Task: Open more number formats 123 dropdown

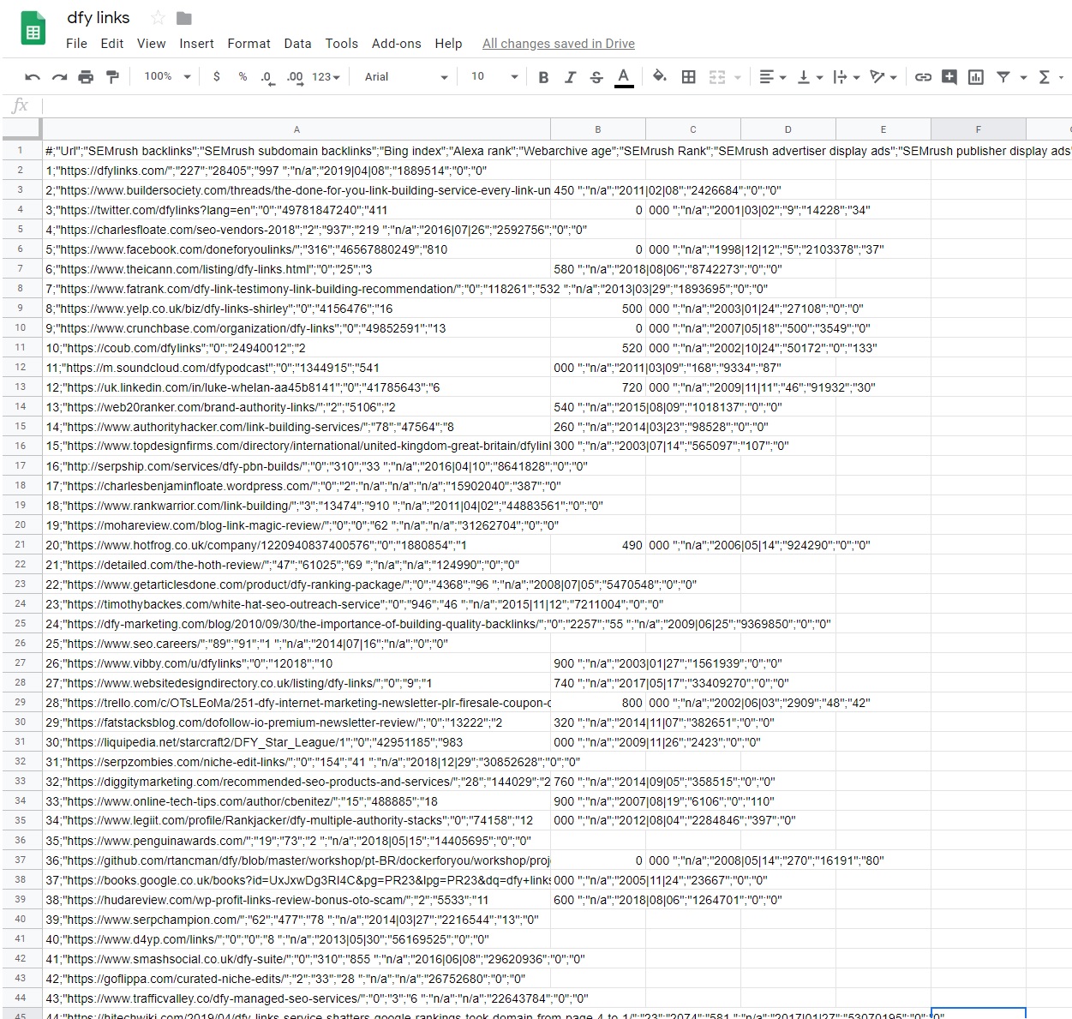Action: pyautogui.click(x=326, y=77)
